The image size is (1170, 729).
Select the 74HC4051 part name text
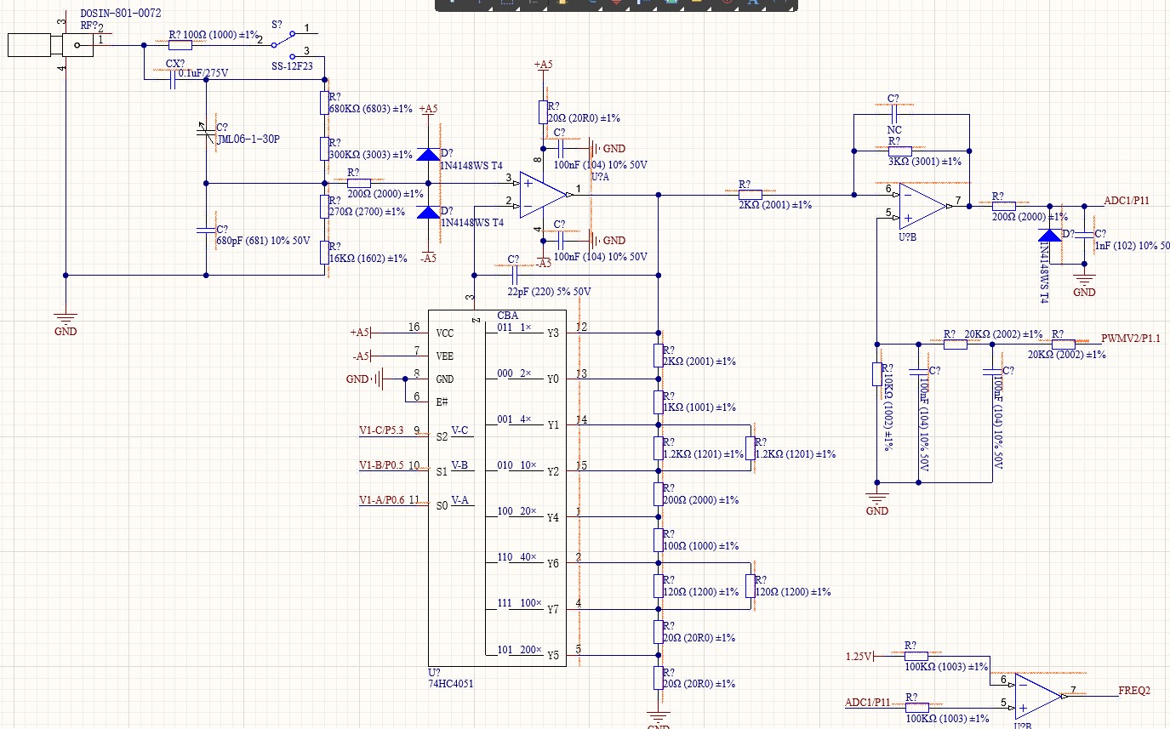click(x=451, y=683)
